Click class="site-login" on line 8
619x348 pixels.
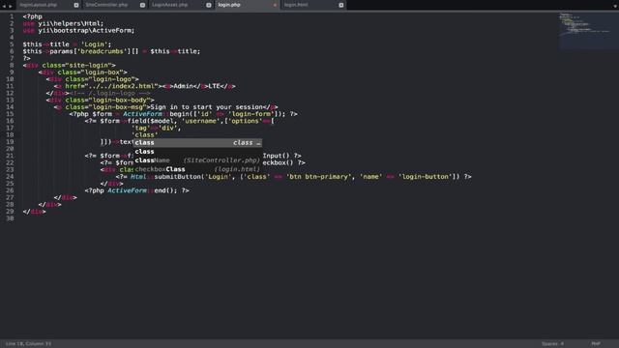(x=77, y=65)
